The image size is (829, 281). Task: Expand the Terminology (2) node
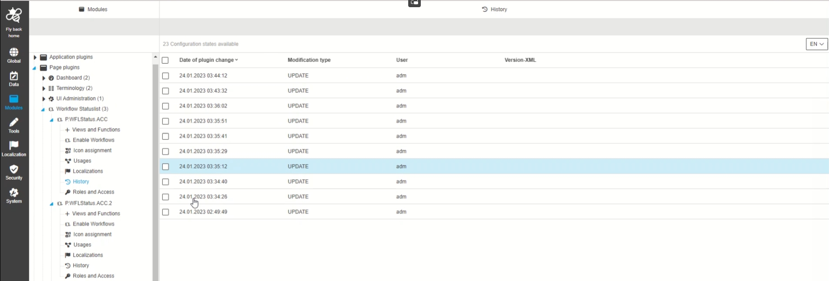pyautogui.click(x=44, y=88)
